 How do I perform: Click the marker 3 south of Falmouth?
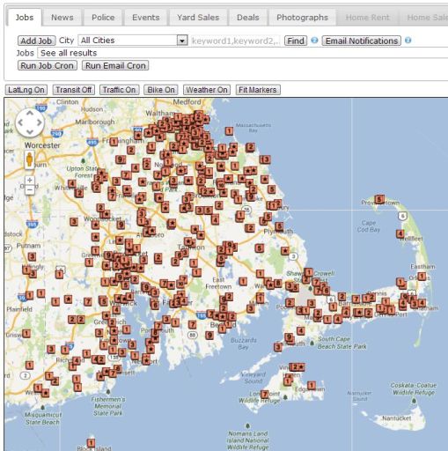(277, 347)
